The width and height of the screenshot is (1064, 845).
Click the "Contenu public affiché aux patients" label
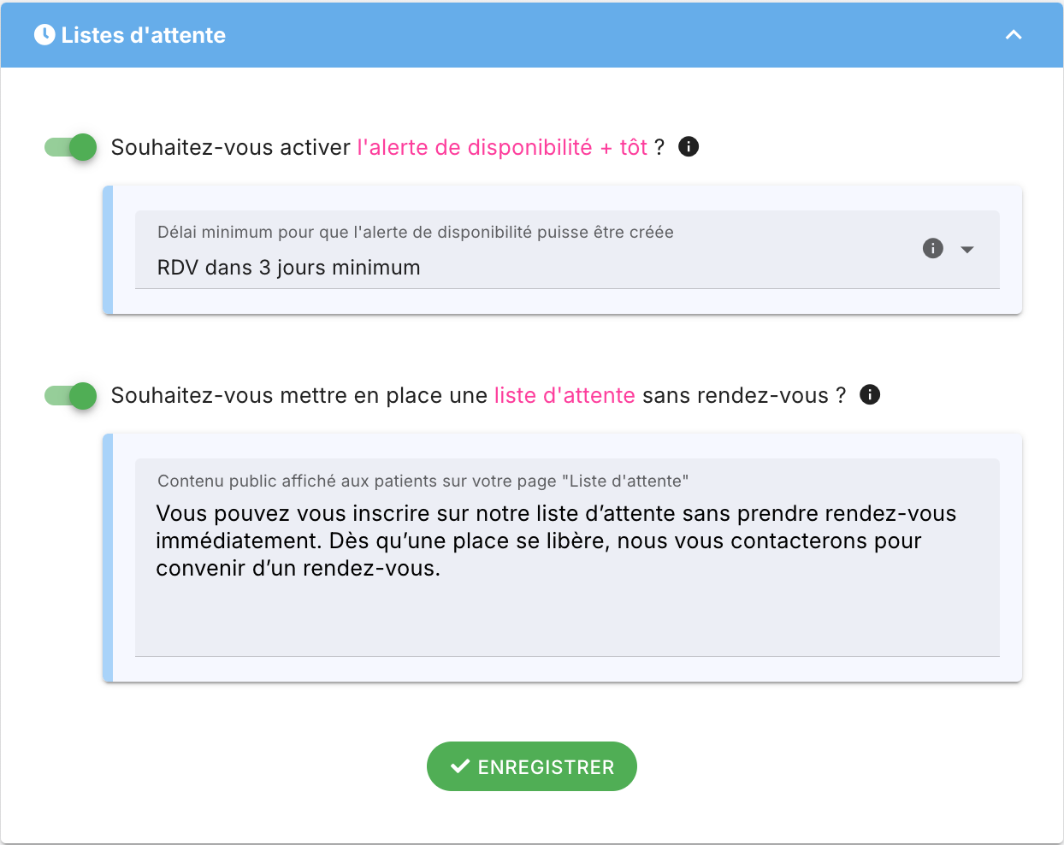click(423, 481)
